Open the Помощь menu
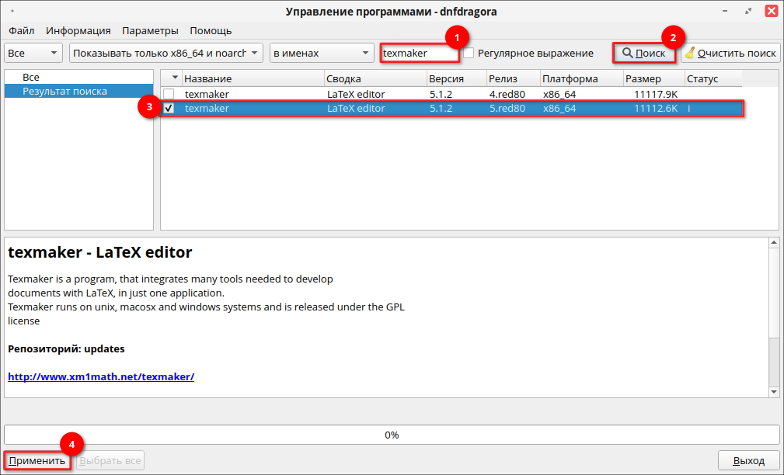The image size is (784, 475). pos(211,30)
